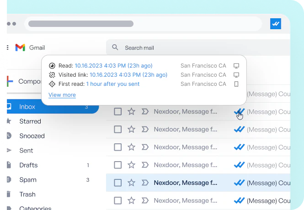Open the Mailtrack extension icon in browser toolbar
The width and height of the screenshot is (304, 210).
pos(276,24)
